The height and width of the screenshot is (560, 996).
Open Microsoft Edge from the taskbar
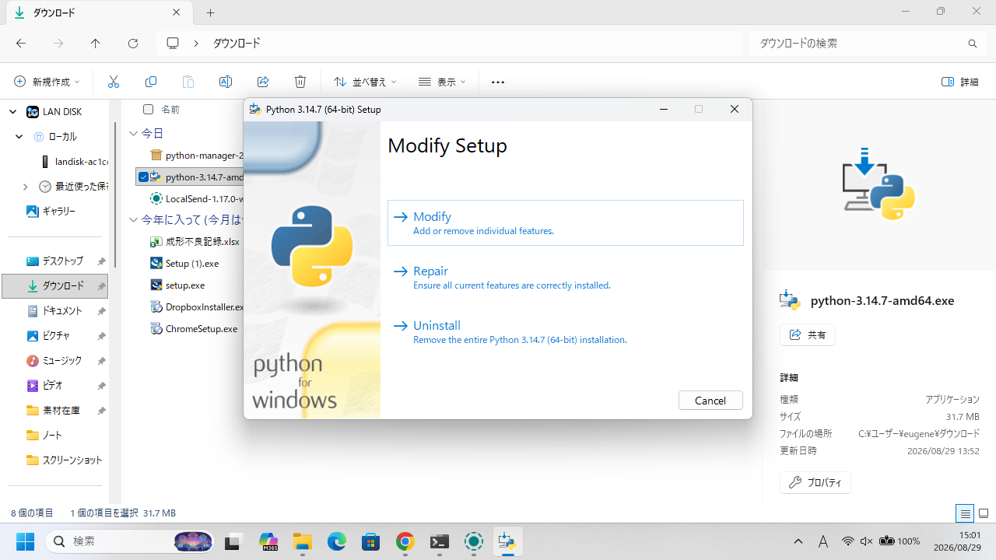(x=336, y=541)
